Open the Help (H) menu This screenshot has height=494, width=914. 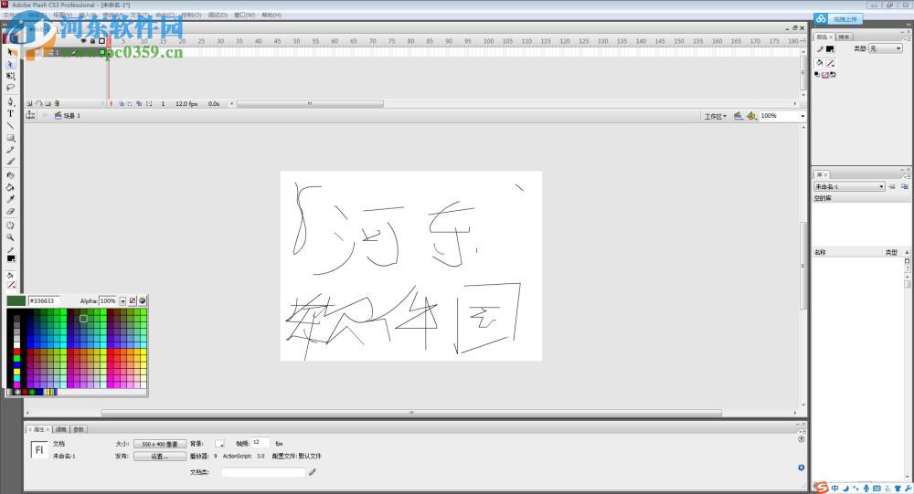271,16
